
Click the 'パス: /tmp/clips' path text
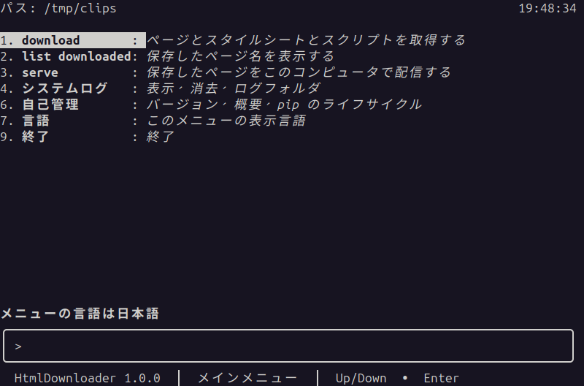click(x=58, y=8)
